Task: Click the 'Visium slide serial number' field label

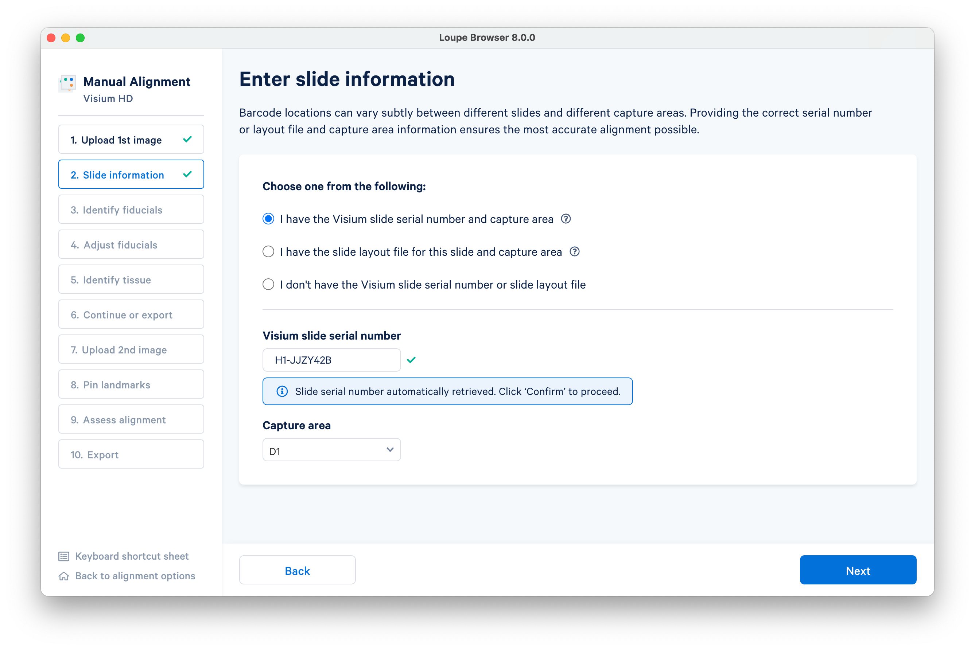Action: pyautogui.click(x=331, y=336)
